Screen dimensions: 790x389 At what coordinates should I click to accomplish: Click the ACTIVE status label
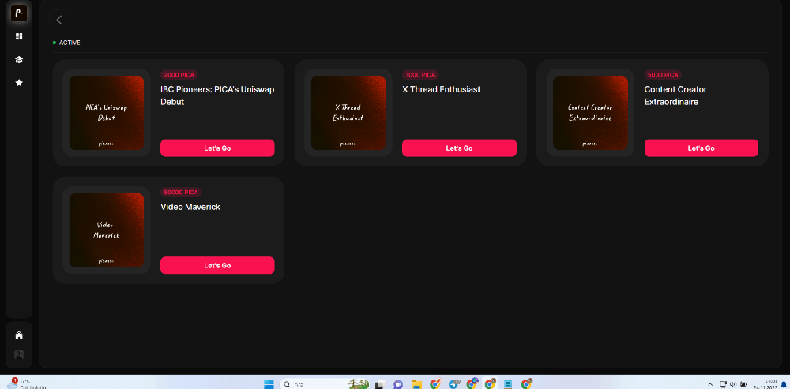pyautogui.click(x=70, y=43)
